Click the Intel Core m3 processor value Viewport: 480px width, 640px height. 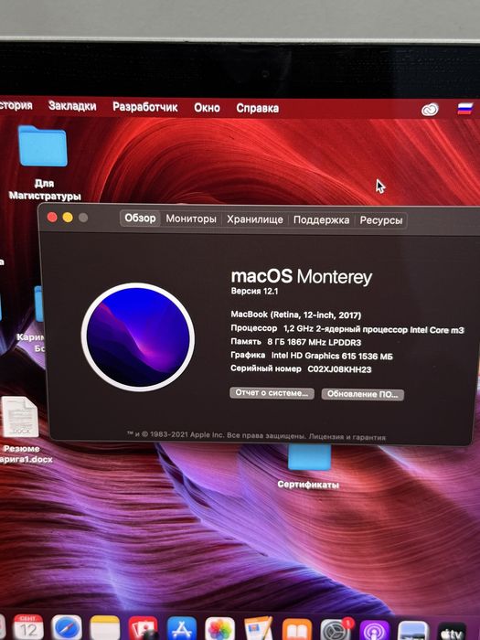coord(373,329)
